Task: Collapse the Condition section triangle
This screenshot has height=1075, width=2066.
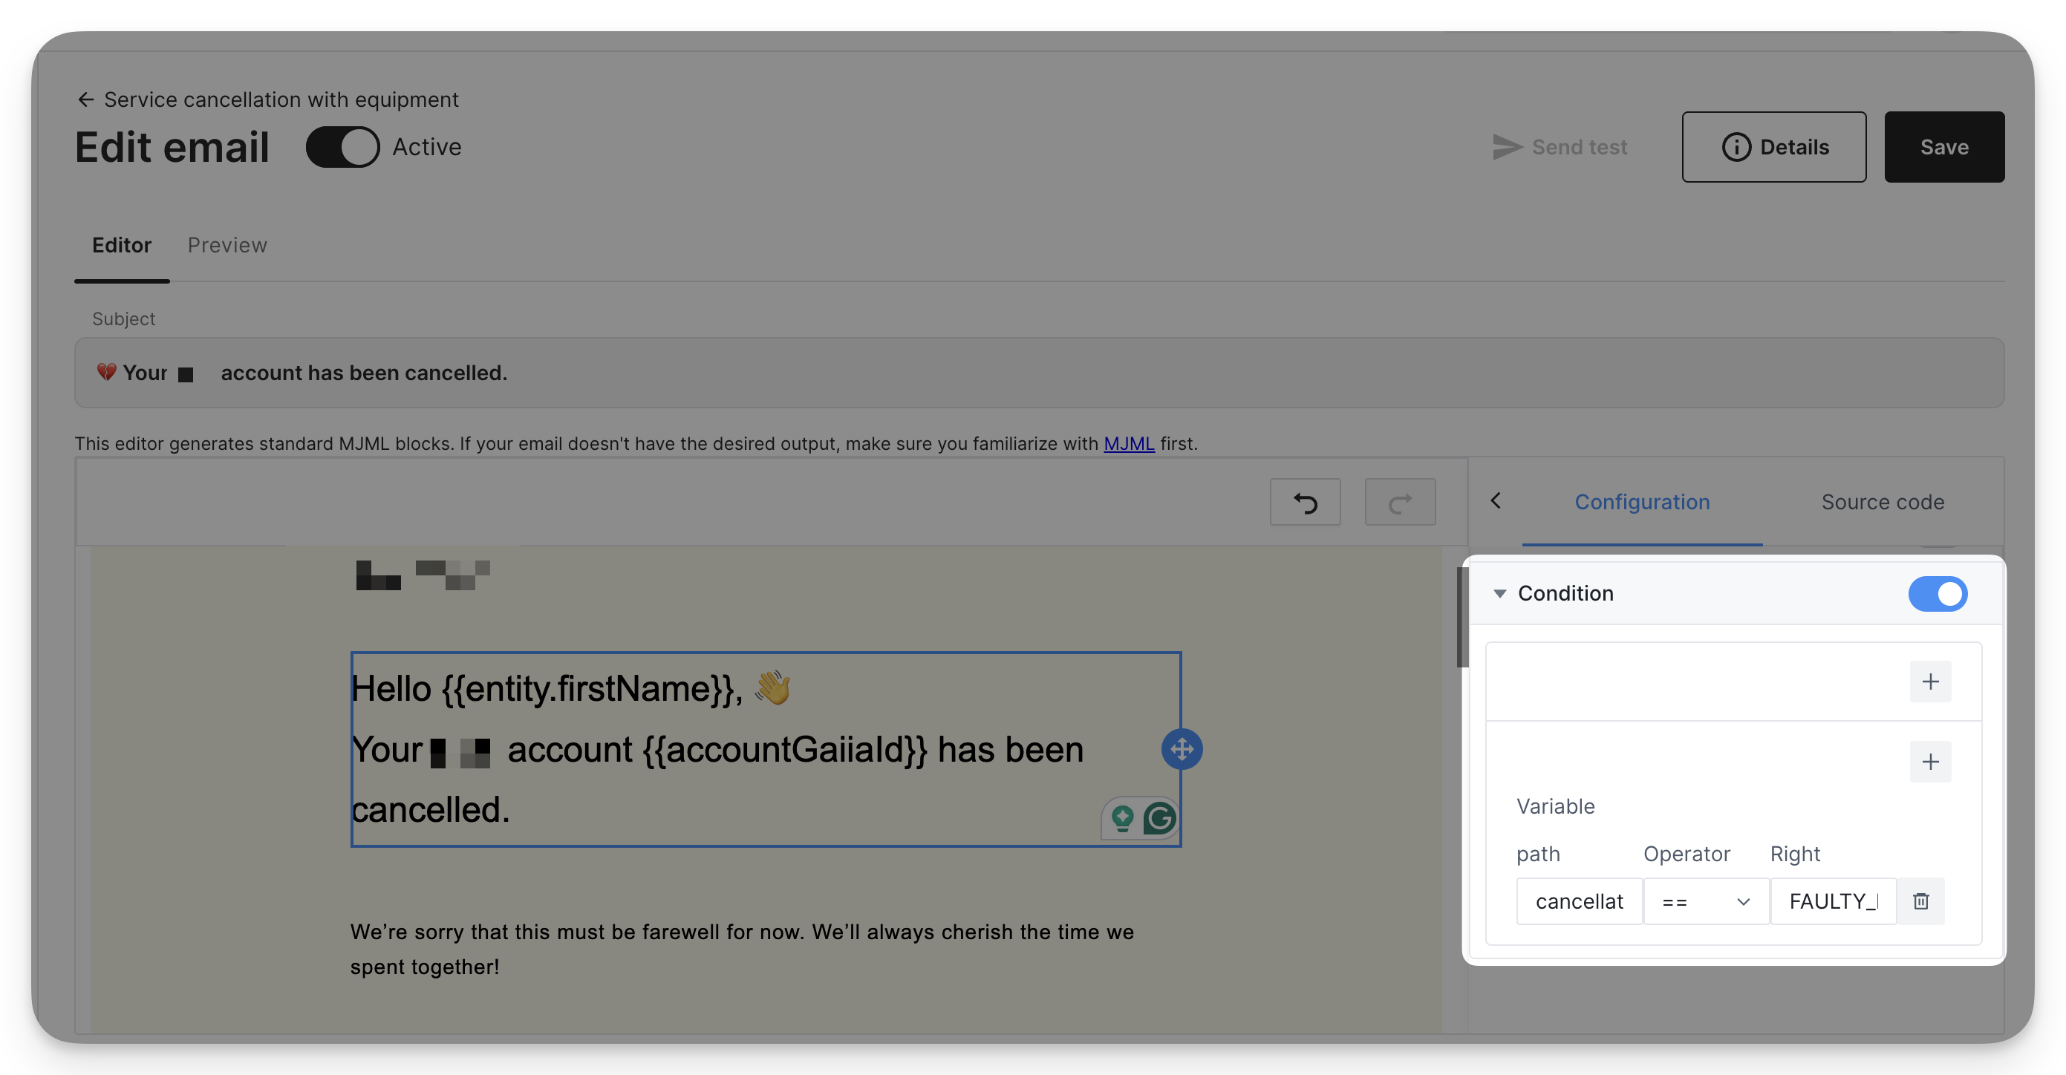Action: tap(1499, 593)
